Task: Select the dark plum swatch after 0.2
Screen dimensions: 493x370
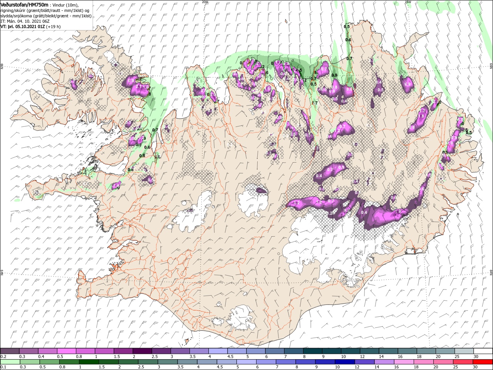Action: coord(10,351)
